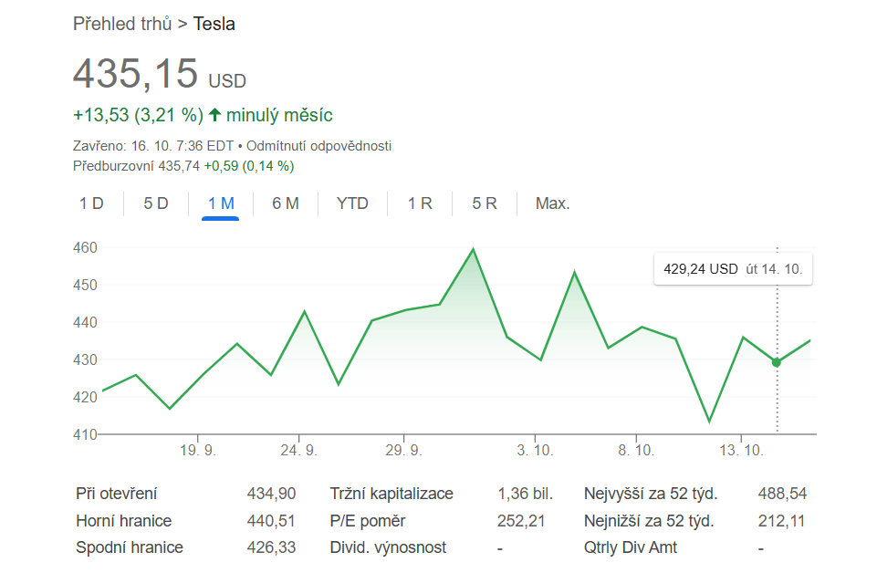Open the 5 R chart range
Viewport: 877px width, 573px height.
[485, 203]
